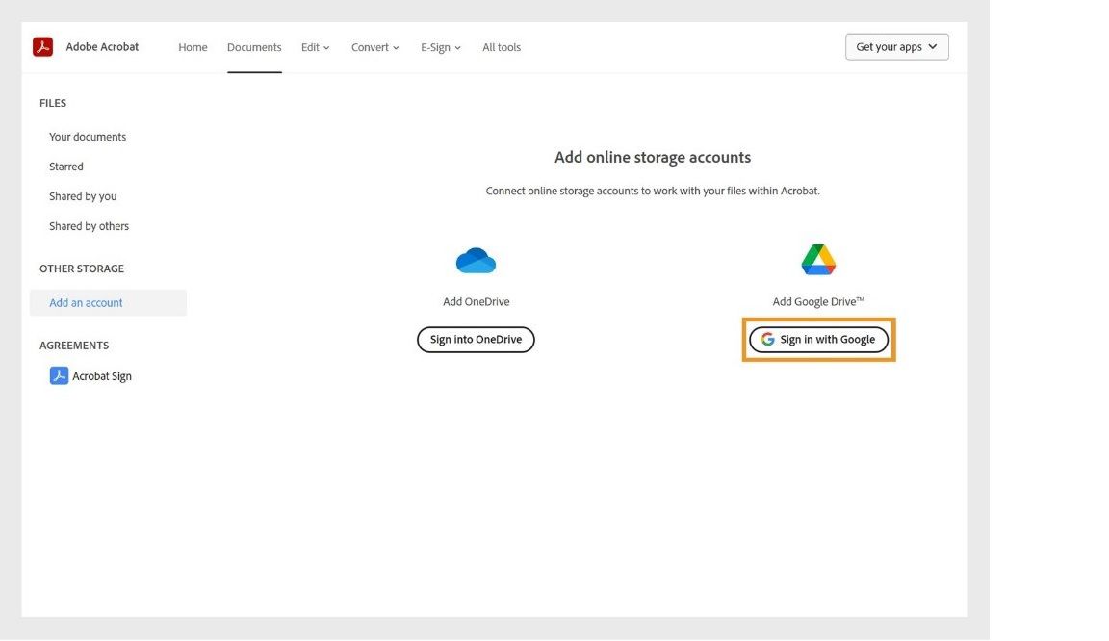Open Shared by you section
This screenshot has height=641, width=1109.
83,195
